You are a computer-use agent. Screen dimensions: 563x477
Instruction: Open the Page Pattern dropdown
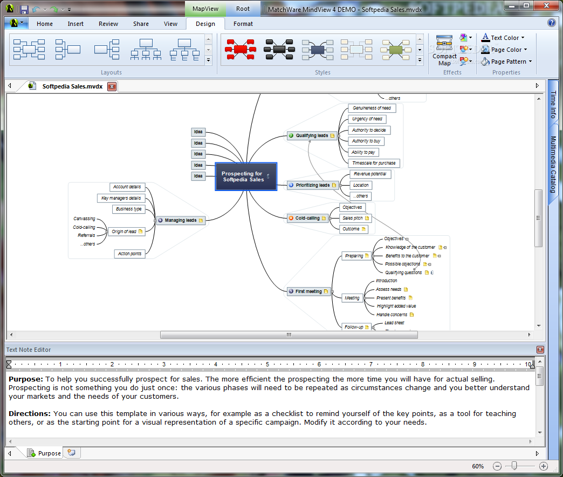506,62
